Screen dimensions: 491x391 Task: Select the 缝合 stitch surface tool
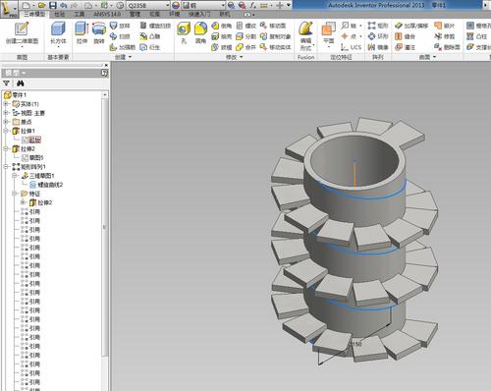pos(405,36)
